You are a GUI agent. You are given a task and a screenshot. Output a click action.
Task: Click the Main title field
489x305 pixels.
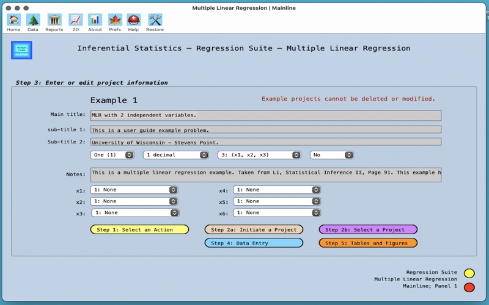(266, 115)
